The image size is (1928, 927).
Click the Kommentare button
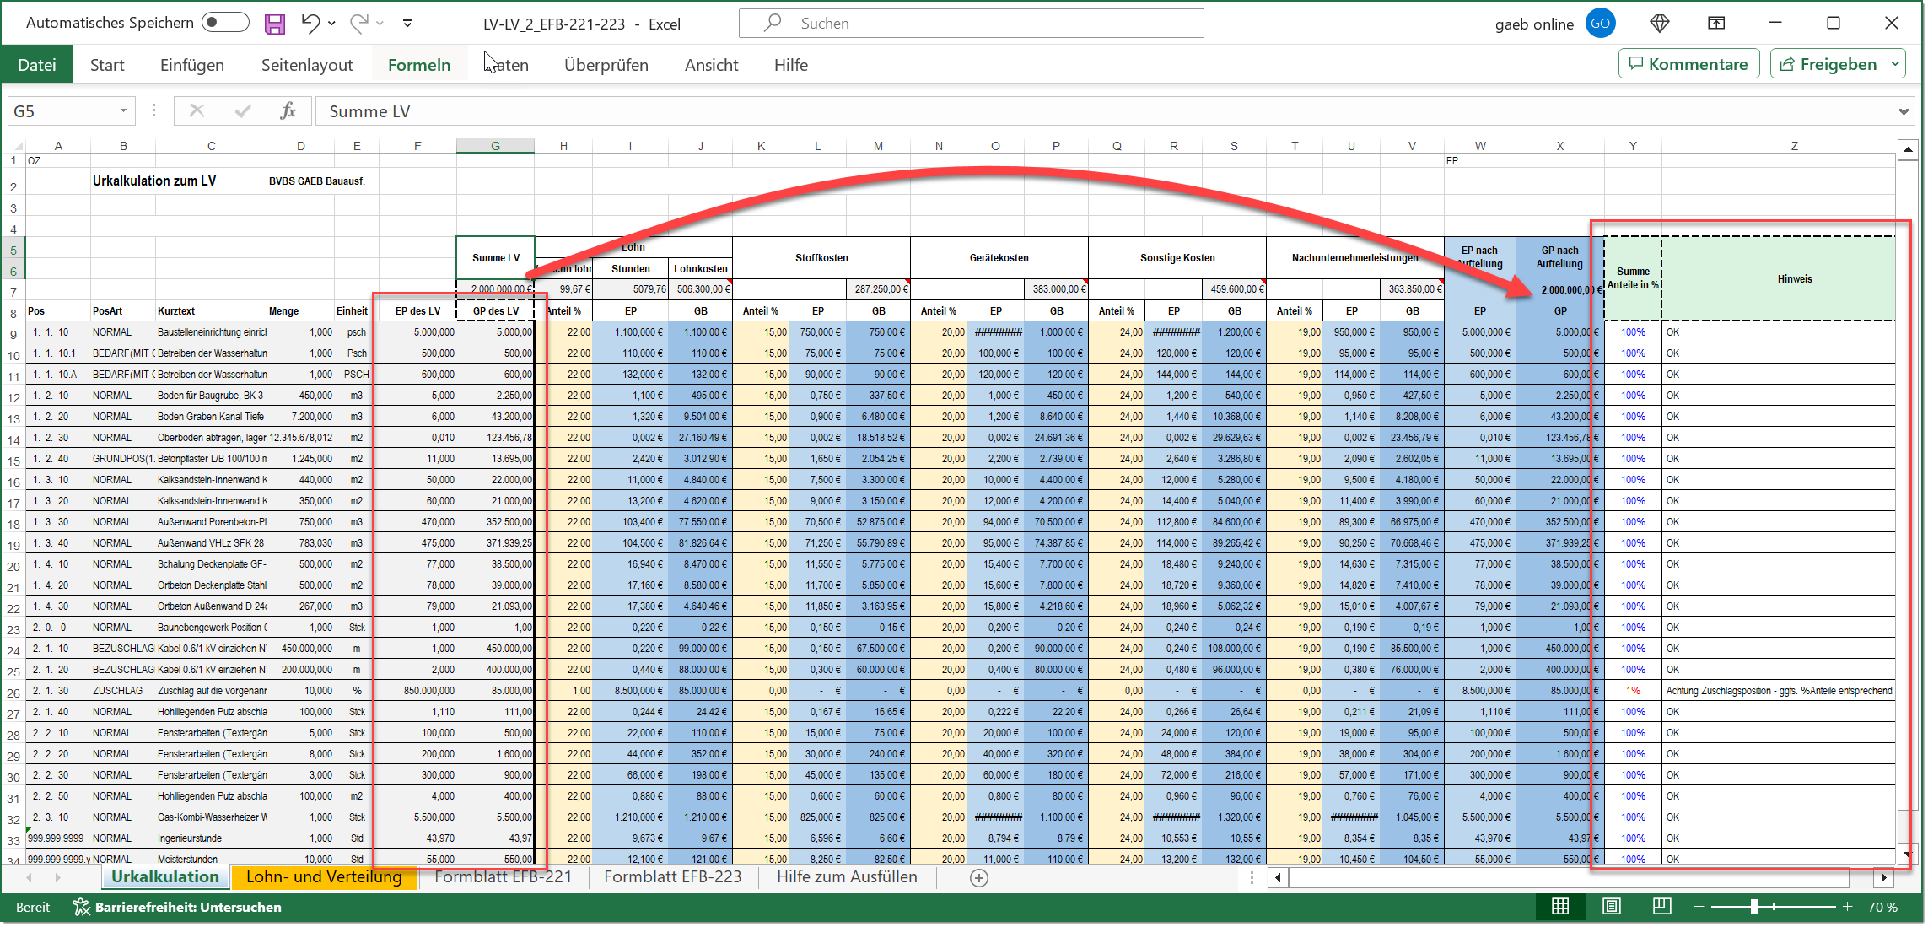pos(1688,64)
